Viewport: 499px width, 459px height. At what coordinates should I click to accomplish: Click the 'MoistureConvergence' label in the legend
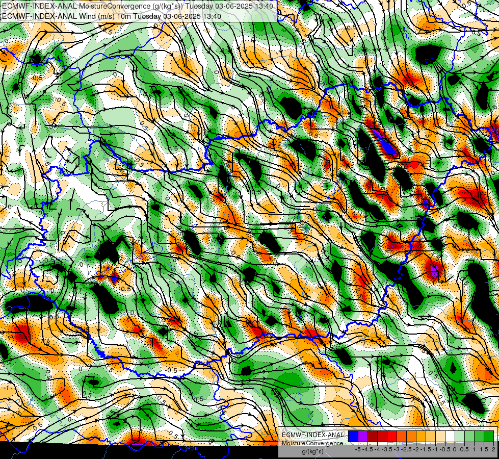[312, 443]
